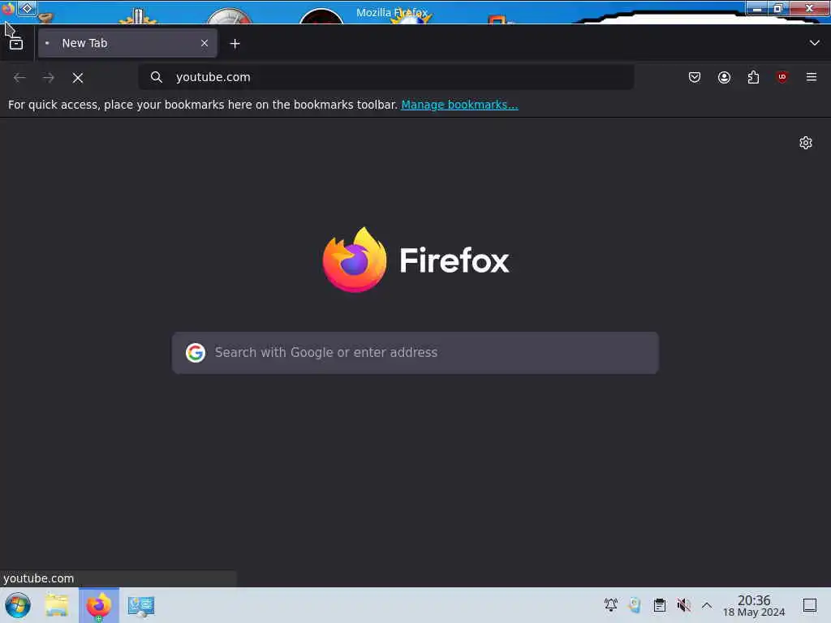This screenshot has width=831, height=623.
Task: Expand the hidden tray icons arrow
Action: pos(707,605)
